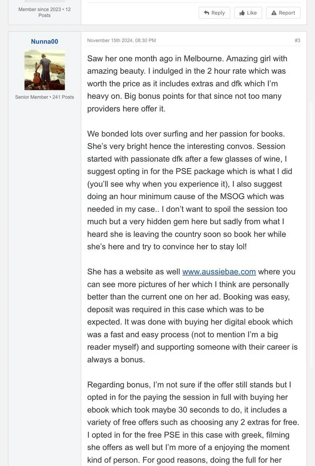Like the post above

248,13
